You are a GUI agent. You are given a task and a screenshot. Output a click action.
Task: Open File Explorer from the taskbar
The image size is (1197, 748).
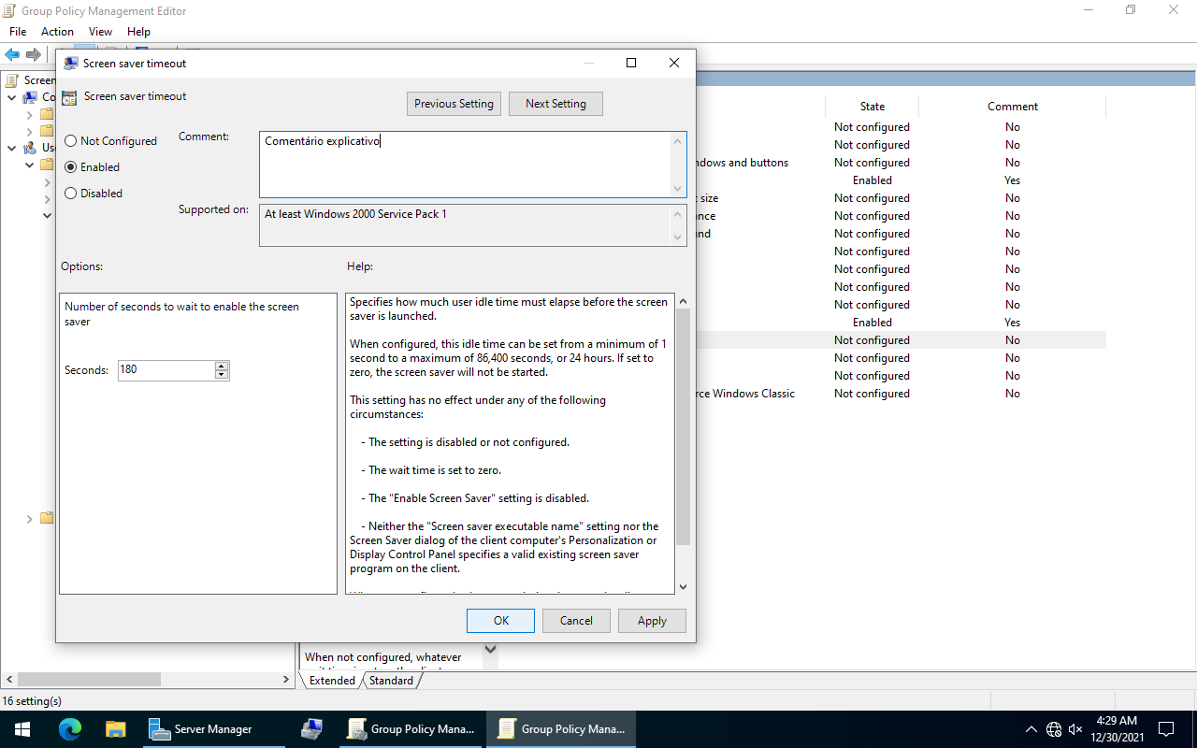[115, 729]
